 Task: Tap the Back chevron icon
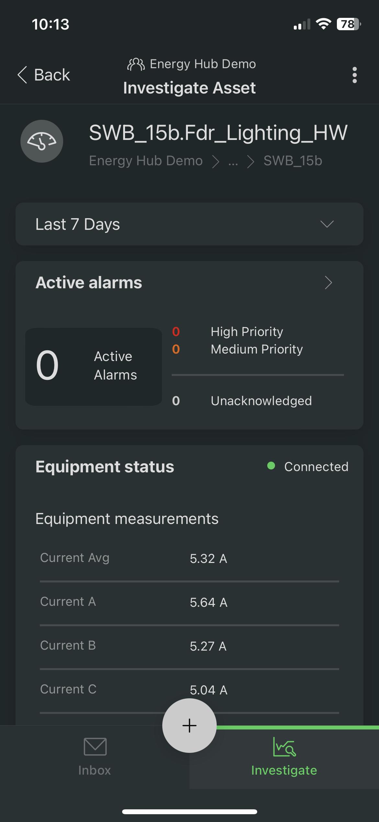(x=22, y=75)
